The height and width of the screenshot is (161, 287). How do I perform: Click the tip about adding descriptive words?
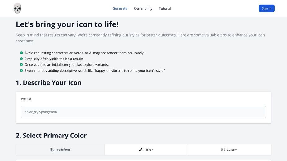tap(95, 70)
